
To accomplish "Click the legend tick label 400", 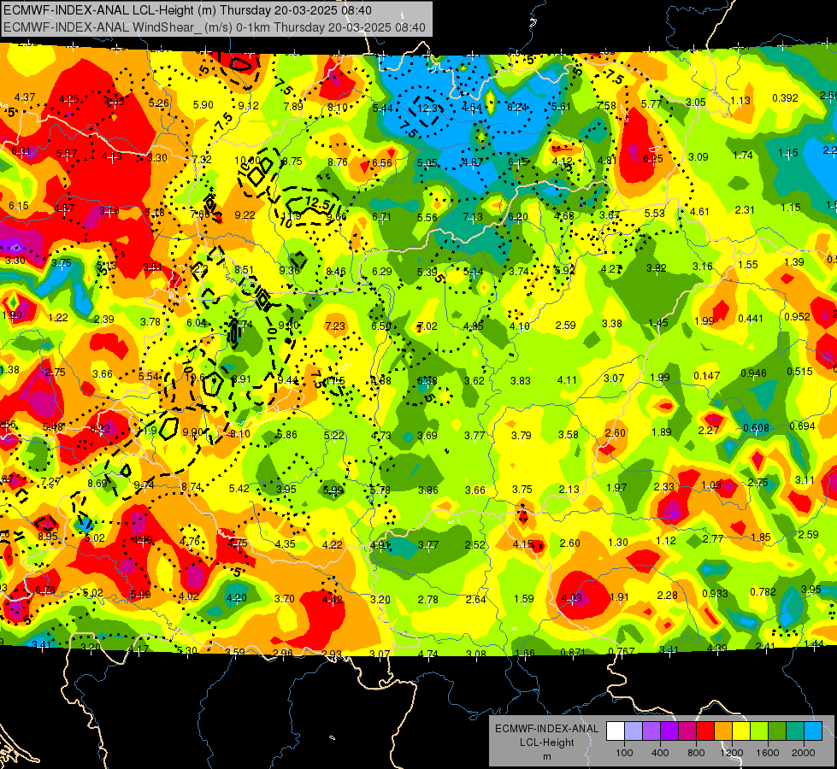I will pyautogui.click(x=660, y=753).
